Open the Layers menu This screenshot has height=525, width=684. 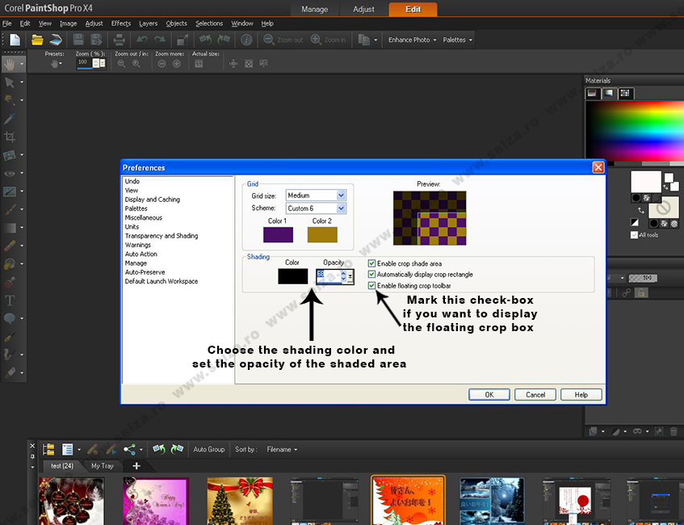pyautogui.click(x=149, y=23)
